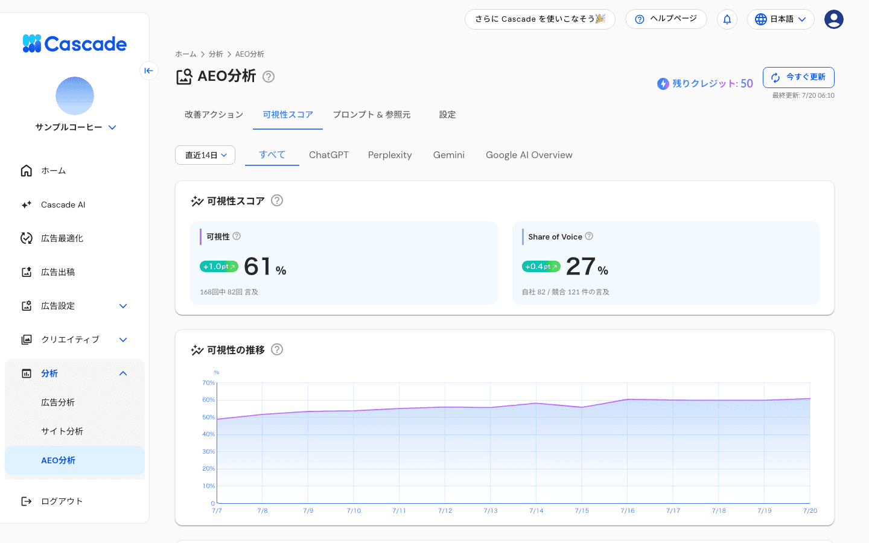869x543 pixels.
Task: Click the ホーム house icon in sidebar
Action: (x=27, y=171)
